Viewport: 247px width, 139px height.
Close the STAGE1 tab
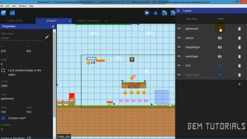[x=70, y=21]
